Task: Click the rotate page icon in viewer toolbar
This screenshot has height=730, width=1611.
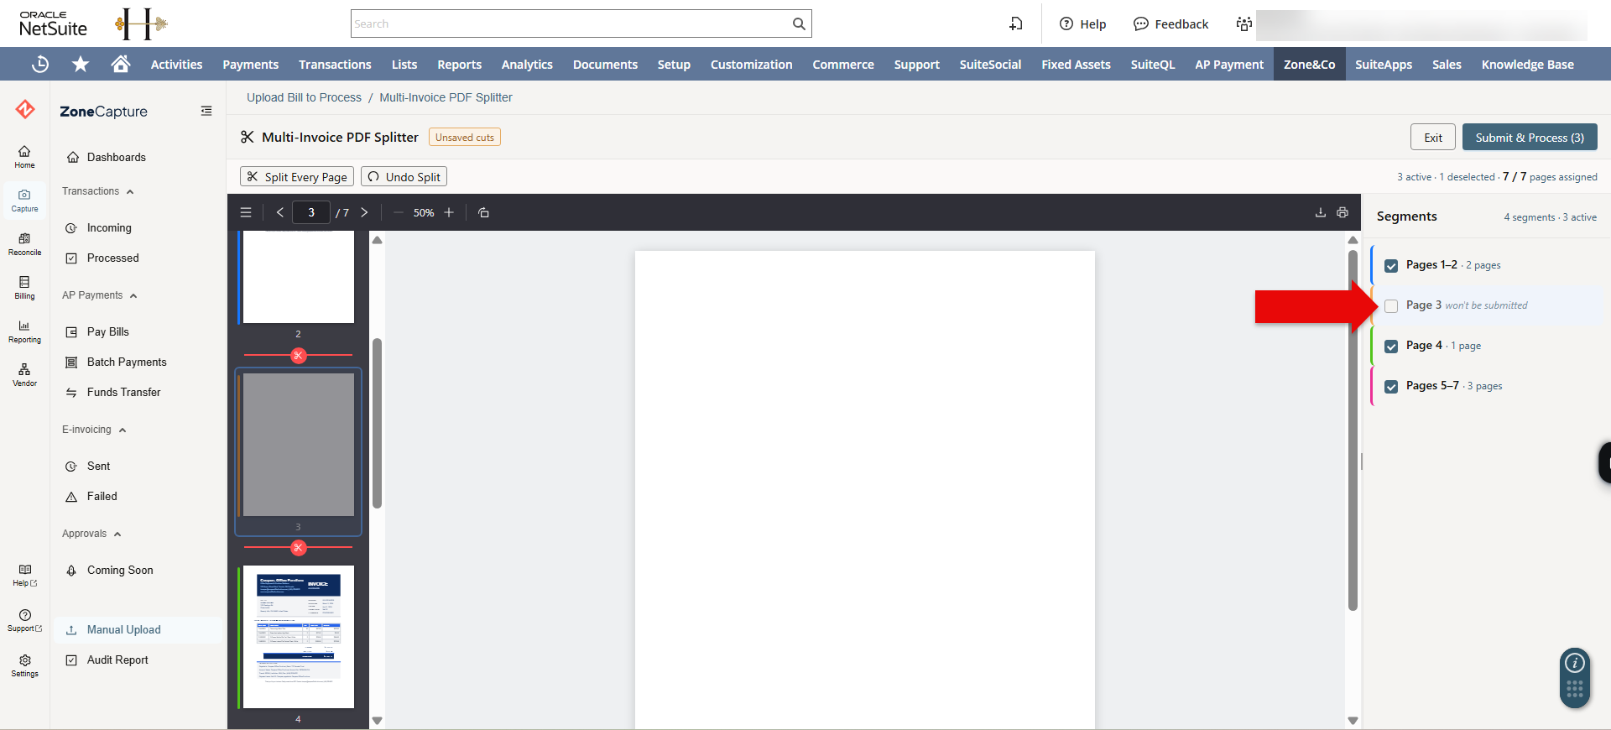Action: pos(483,212)
